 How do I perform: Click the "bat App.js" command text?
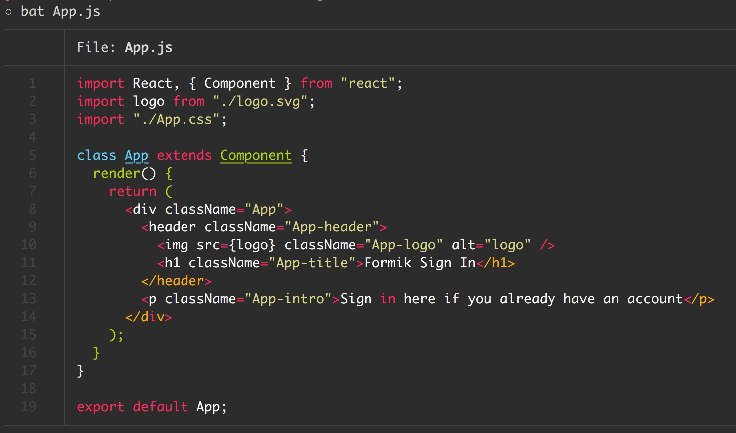(x=60, y=11)
